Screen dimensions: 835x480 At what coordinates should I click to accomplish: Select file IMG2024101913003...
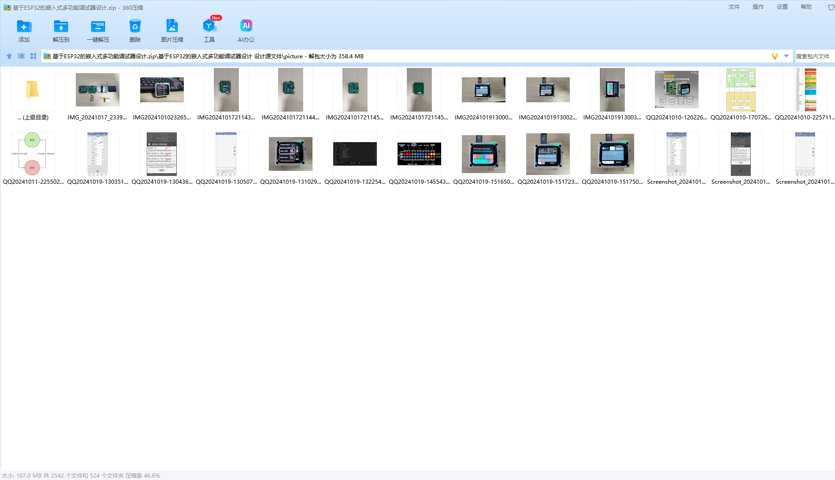pos(612,94)
